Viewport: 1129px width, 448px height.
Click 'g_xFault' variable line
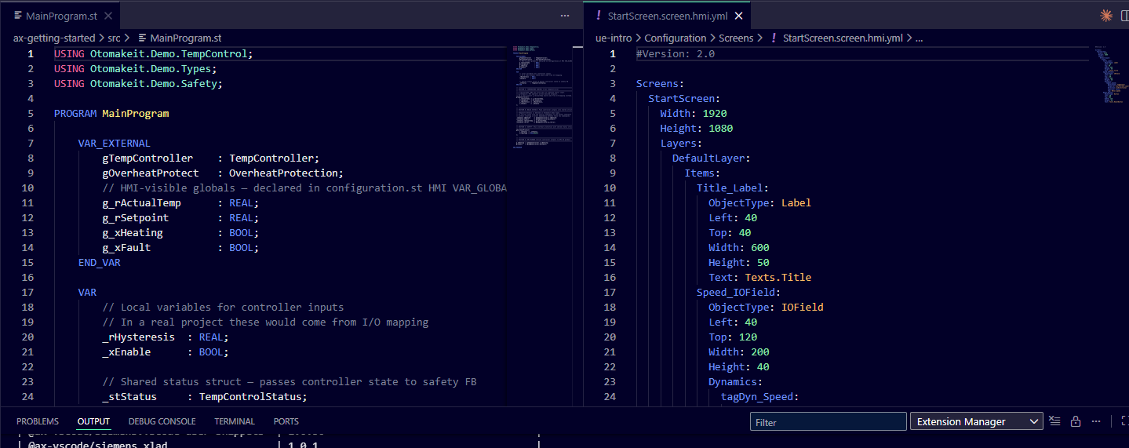coord(180,247)
